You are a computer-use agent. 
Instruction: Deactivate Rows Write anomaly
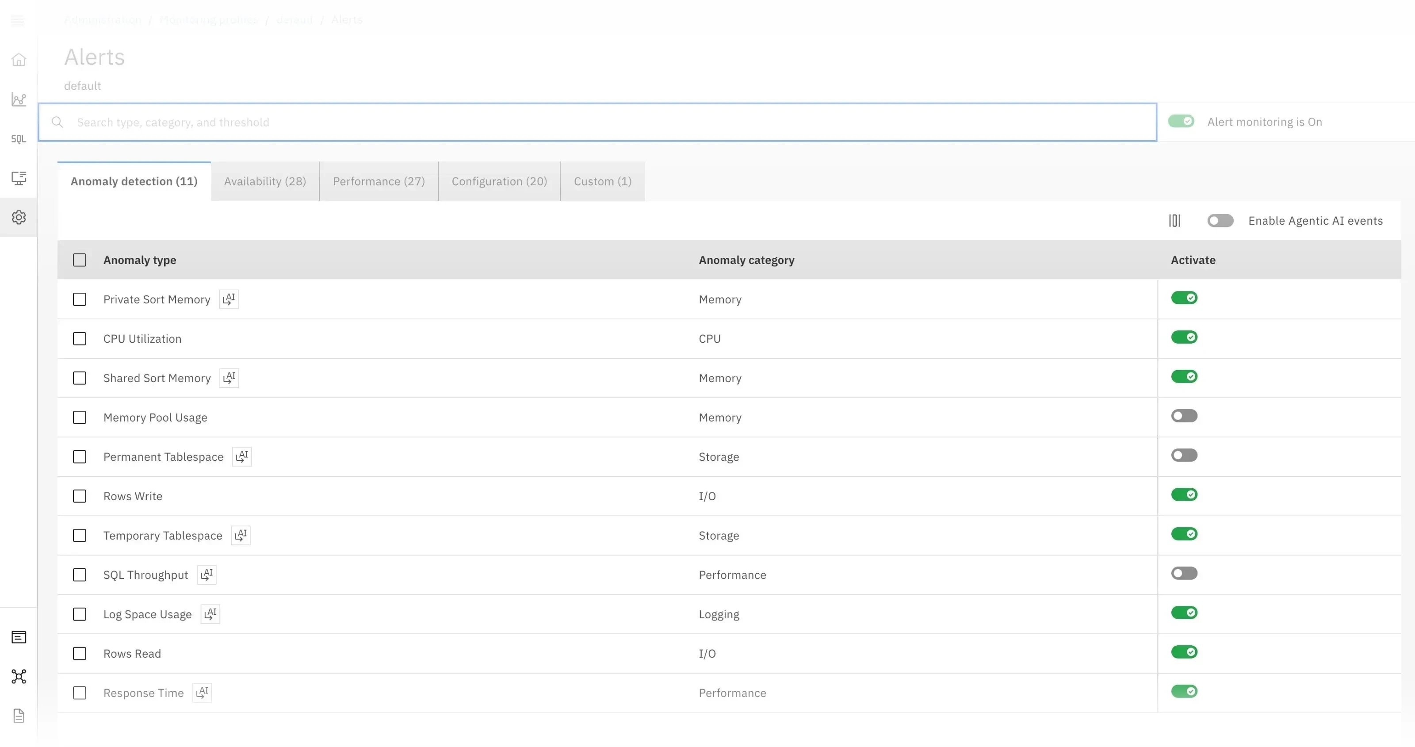(x=1184, y=495)
